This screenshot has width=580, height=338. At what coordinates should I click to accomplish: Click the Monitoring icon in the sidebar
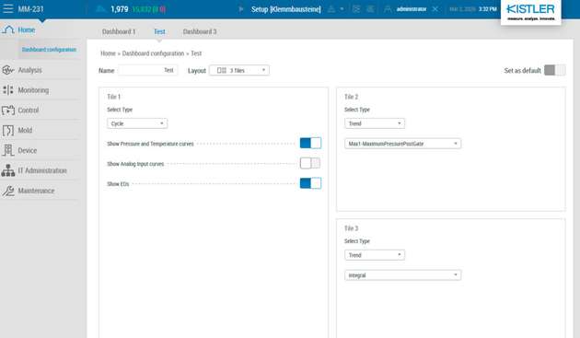(7, 90)
